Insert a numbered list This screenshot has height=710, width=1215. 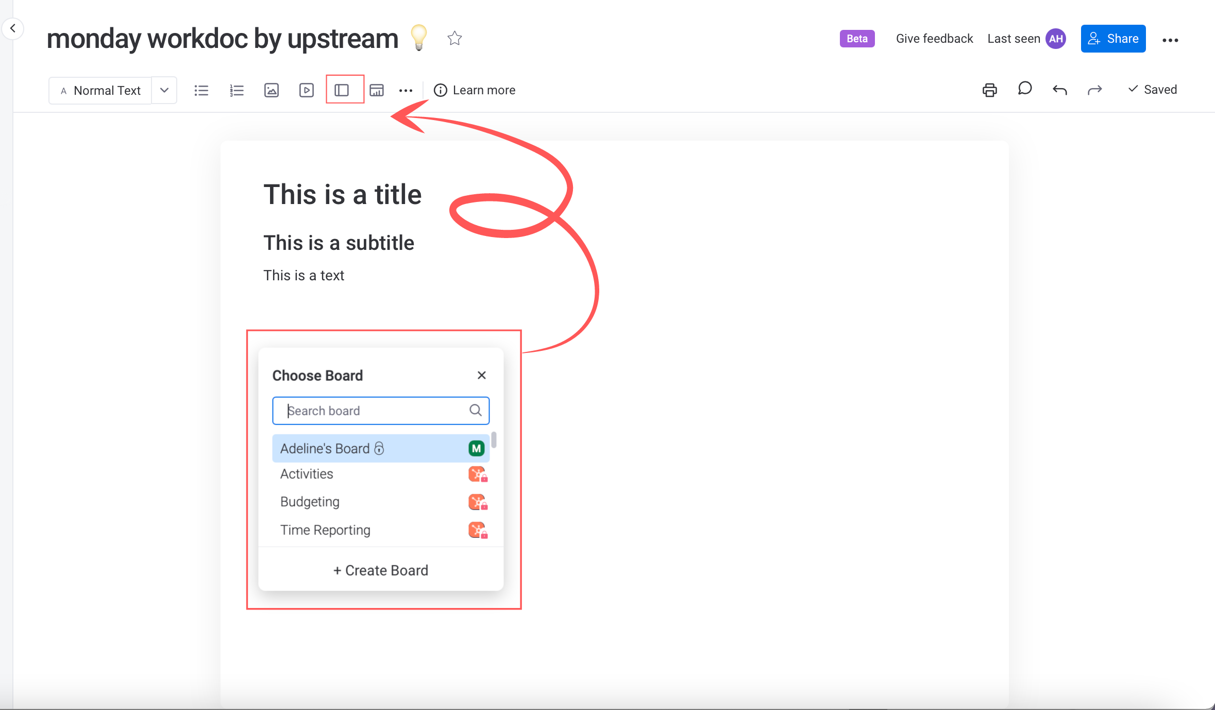pyautogui.click(x=236, y=90)
